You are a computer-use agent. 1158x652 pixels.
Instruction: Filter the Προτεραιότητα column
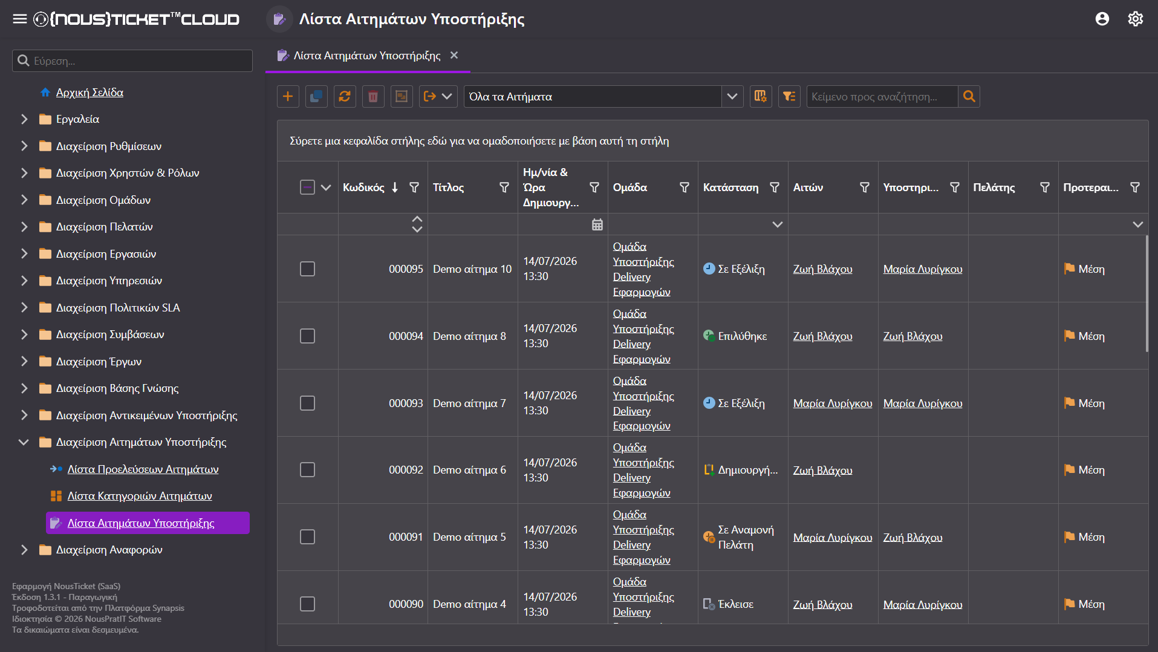[x=1135, y=187]
